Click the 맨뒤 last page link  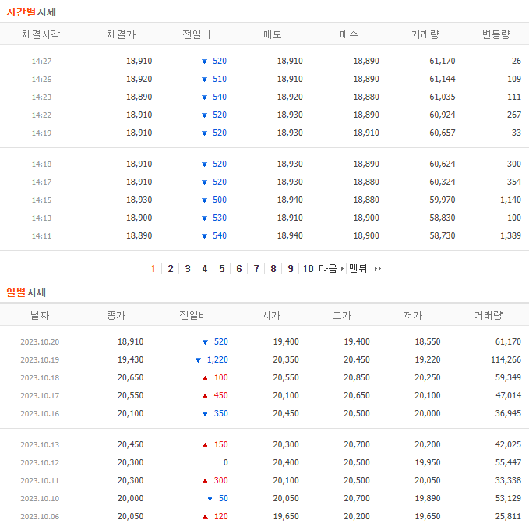tap(358, 269)
